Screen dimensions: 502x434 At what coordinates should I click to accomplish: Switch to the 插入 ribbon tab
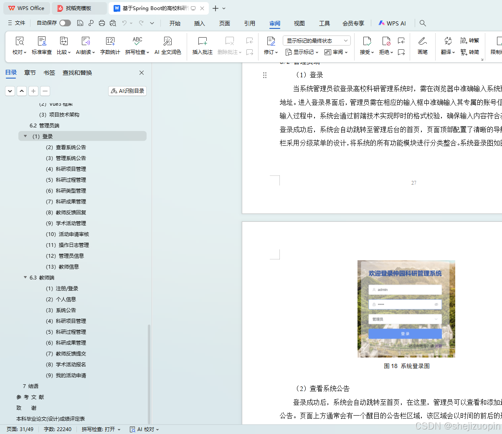pos(200,23)
